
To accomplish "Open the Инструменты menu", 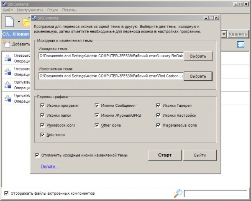I will coord(30,10).
